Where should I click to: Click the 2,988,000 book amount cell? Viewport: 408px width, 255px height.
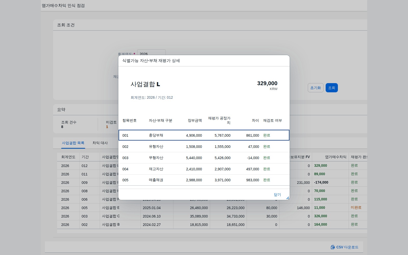[x=194, y=180]
